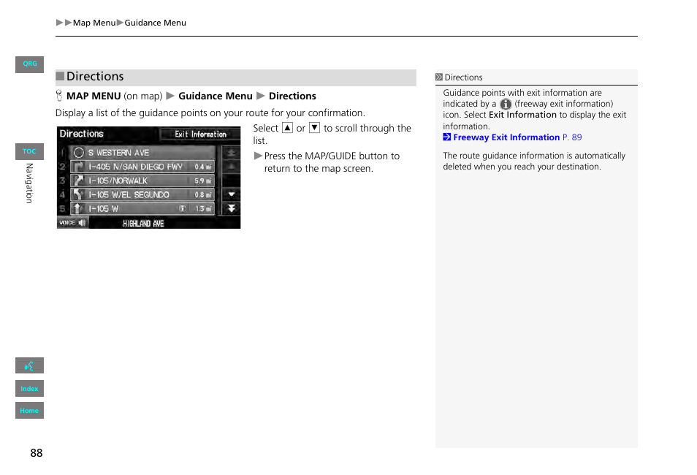Click the freeway exit info icon on I-105 W row

(182, 208)
